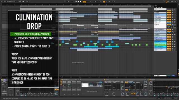Image resolution: width=179 pixels, height=100 pixels.
Task: Toggle the 7 Perc track activator
Action: tap(169, 12)
